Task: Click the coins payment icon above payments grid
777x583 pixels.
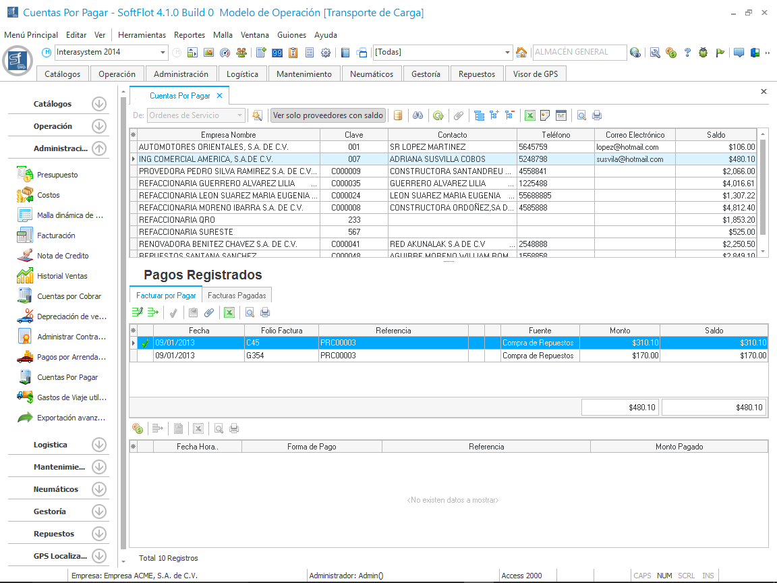Action: (138, 428)
